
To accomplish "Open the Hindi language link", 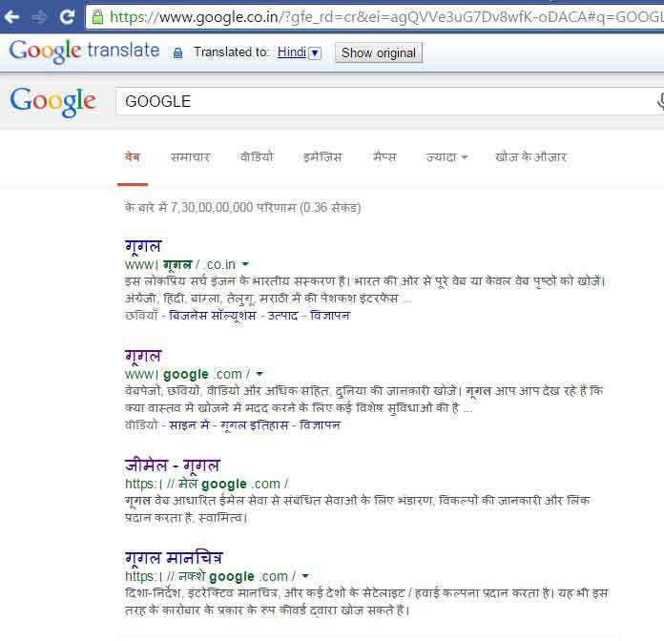I will click(x=292, y=52).
